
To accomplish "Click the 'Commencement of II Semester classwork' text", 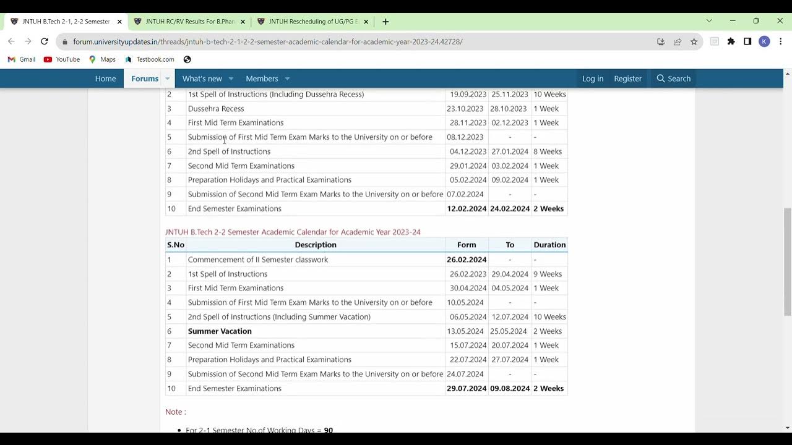I will (258, 260).
